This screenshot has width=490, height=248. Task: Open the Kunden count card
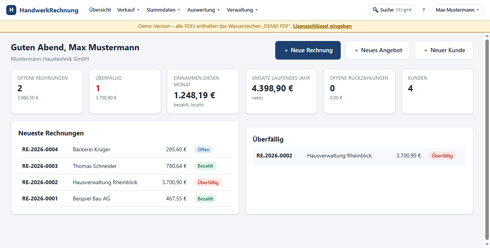tap(438, 91)
